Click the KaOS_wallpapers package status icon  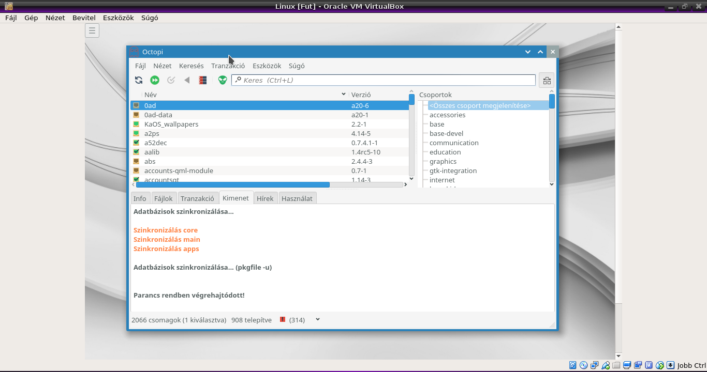[x=136, y=124]
